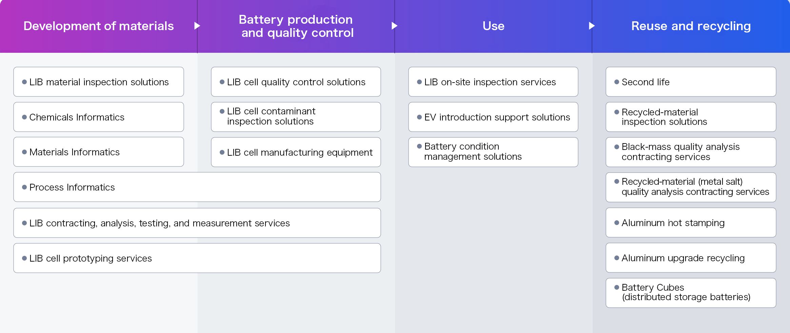Click EV introduction support solutions
The image size is (790, 333).
click(493, 117)
